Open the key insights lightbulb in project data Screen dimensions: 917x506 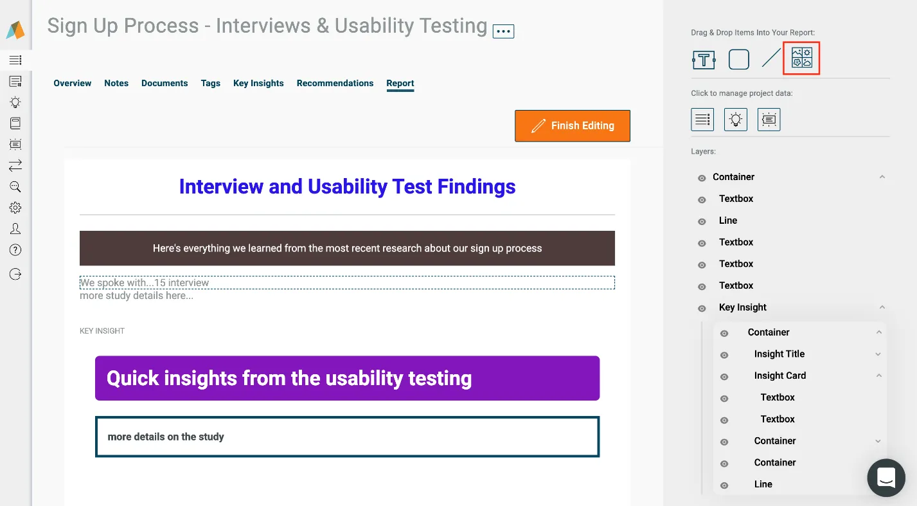736,120
